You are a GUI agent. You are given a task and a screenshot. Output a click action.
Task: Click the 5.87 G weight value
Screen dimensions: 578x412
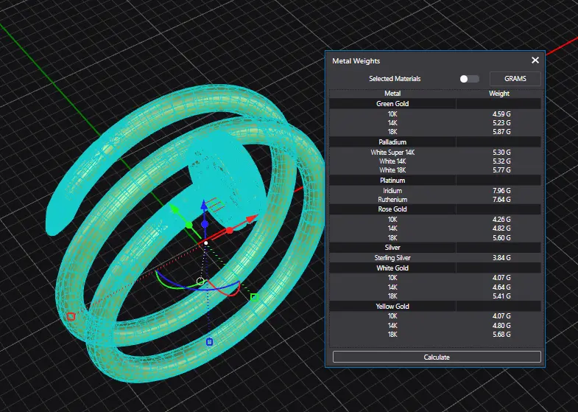point(501,132)
